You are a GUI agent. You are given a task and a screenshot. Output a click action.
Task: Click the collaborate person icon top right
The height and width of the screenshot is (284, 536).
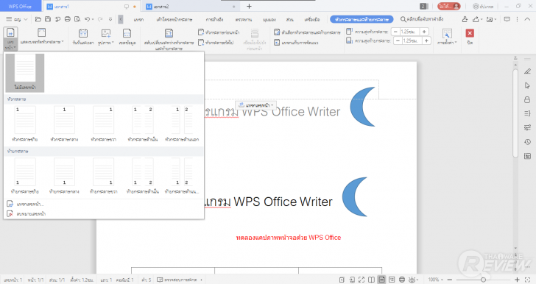[x=465, y=19]
